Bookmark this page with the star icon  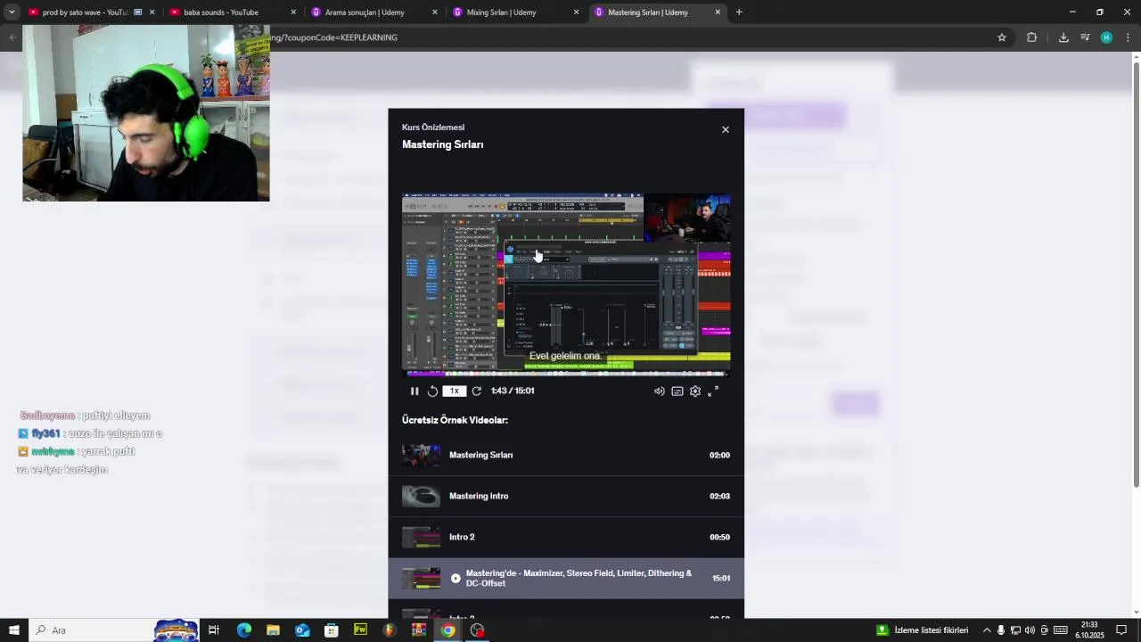[x=1002, y=37]
